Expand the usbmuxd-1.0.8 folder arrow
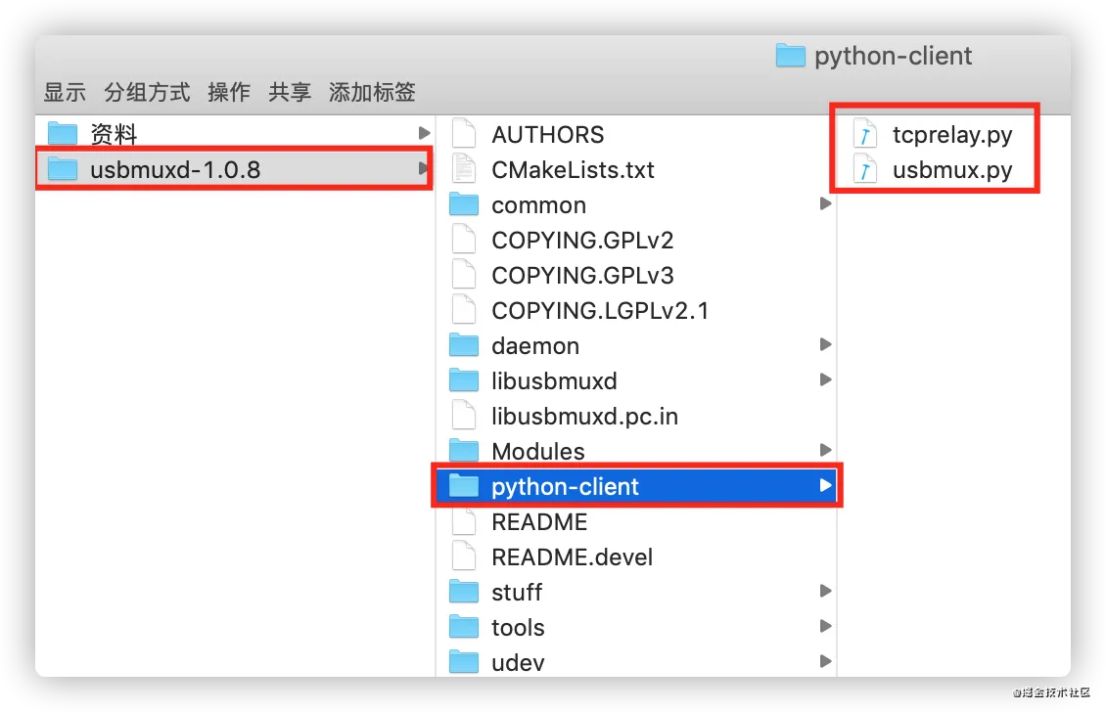 coord(423,168)
